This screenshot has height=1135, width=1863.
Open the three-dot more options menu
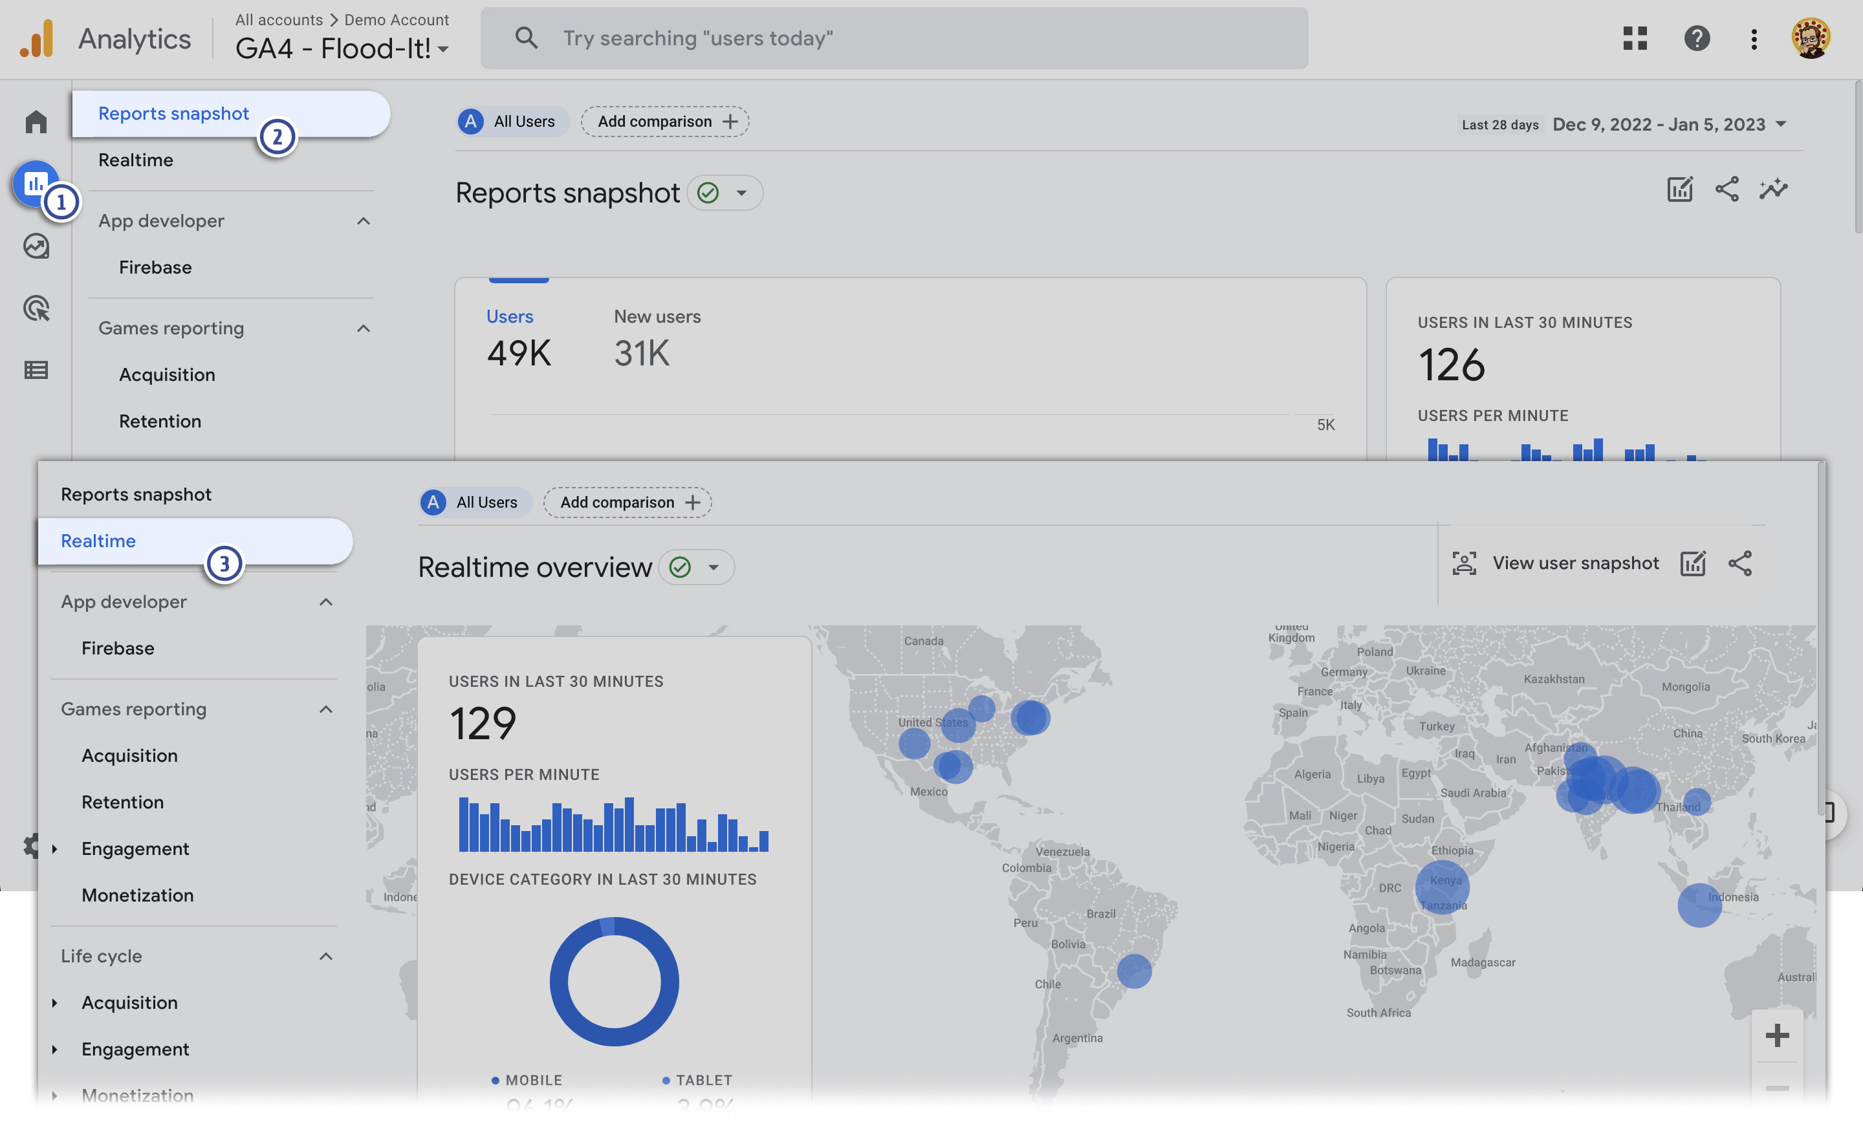point(1754,39)
